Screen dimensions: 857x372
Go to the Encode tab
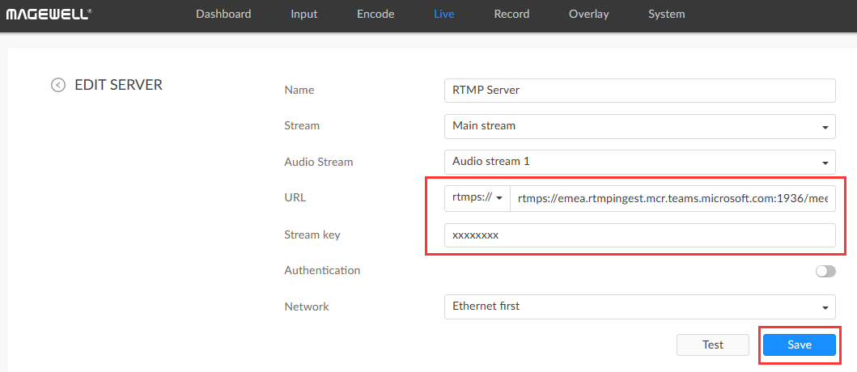pyautogui.click(x=375, y=15)
